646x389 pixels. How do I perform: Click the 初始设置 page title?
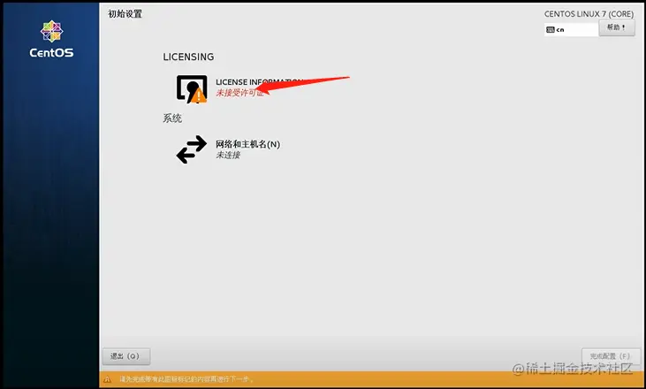click(x=125, y=13)
